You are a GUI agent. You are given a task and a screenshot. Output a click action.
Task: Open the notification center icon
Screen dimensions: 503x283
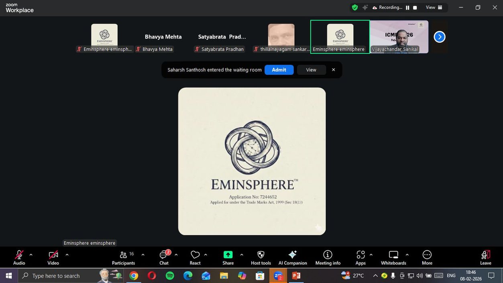(491, 276)
